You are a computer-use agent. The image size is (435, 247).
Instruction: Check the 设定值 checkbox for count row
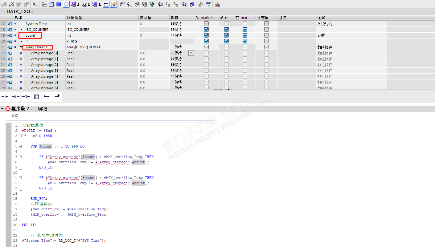coord(266,35)
